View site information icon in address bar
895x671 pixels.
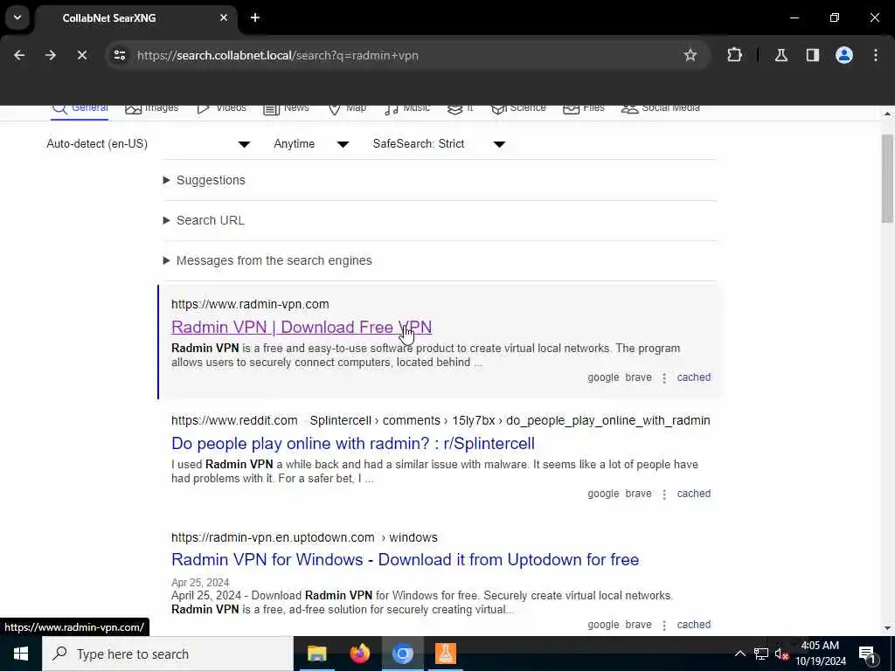(x=119, y=55)
